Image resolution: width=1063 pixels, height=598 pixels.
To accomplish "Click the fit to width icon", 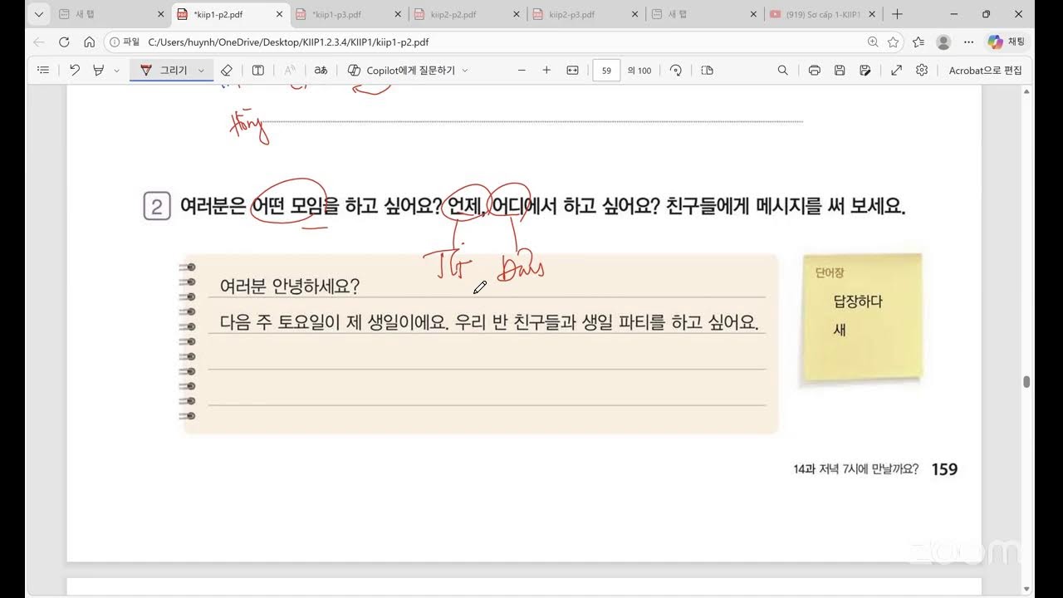I will click(572, 71).
